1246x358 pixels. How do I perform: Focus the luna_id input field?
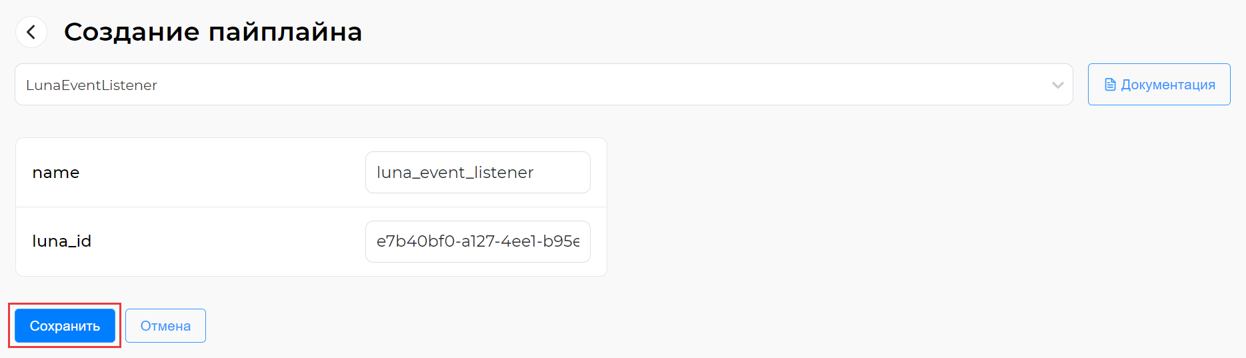pyautogui.click(x=478, y=241)
